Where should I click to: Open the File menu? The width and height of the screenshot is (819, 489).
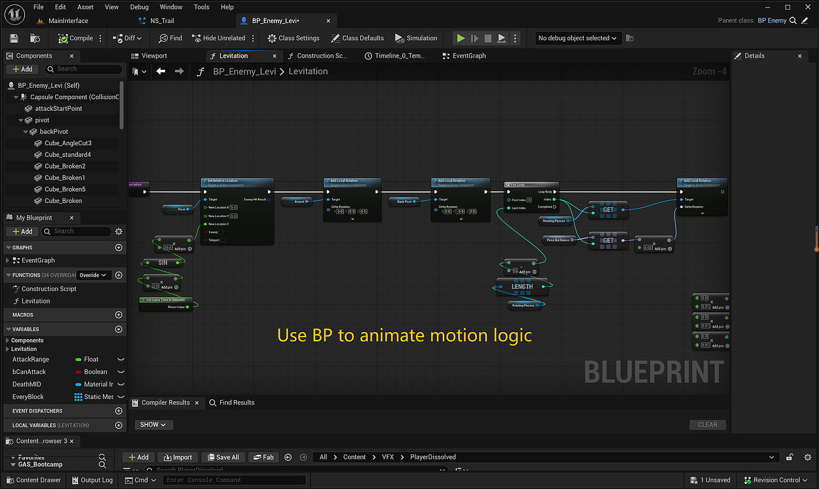[x=38, y=7]
